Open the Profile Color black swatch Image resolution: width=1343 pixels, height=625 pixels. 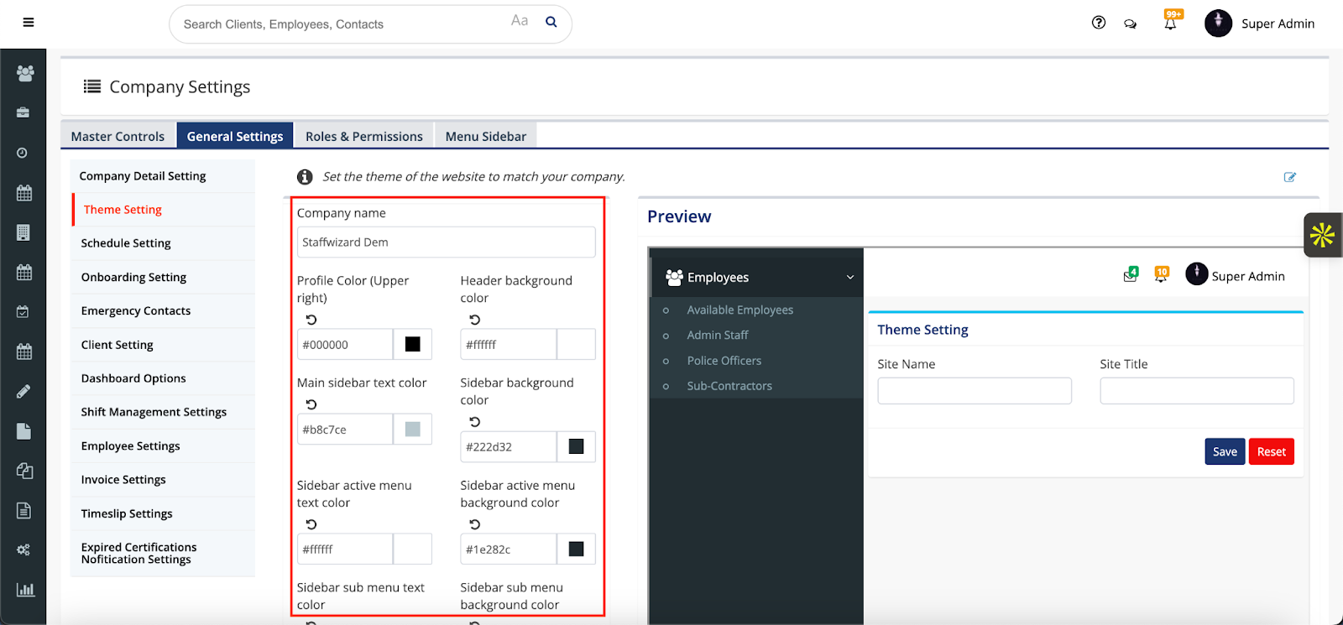[x=413, y=344]
